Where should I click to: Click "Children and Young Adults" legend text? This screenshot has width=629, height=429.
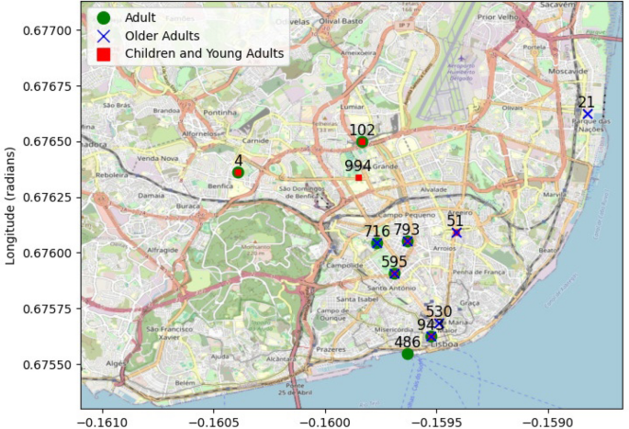click(204, 54)
